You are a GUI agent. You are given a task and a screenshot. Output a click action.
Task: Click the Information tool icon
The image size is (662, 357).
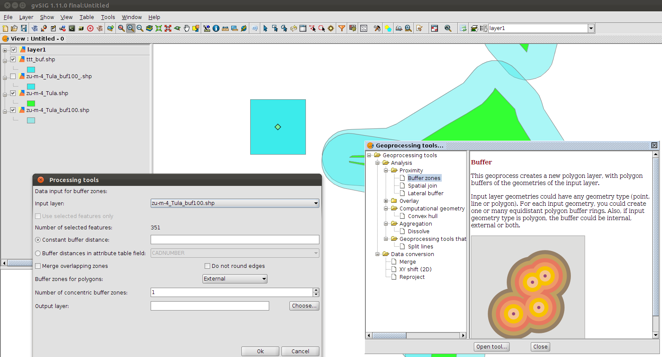(x=216, y=28)
